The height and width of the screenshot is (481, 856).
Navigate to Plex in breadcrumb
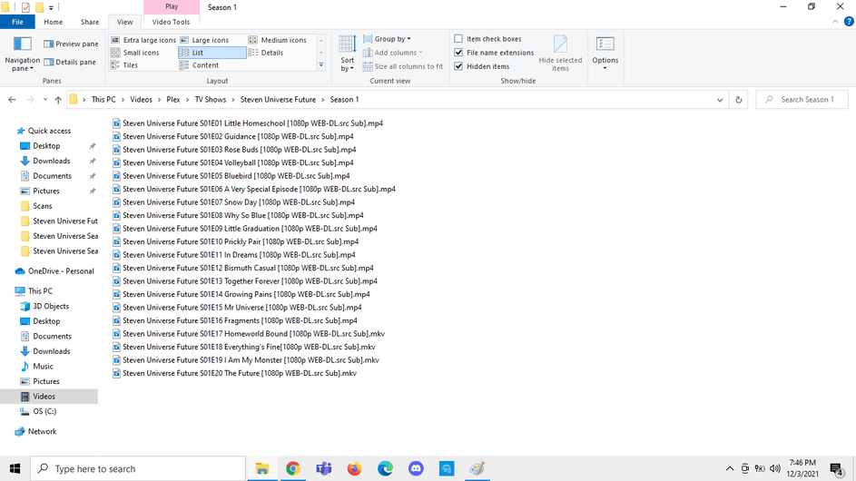173,99
